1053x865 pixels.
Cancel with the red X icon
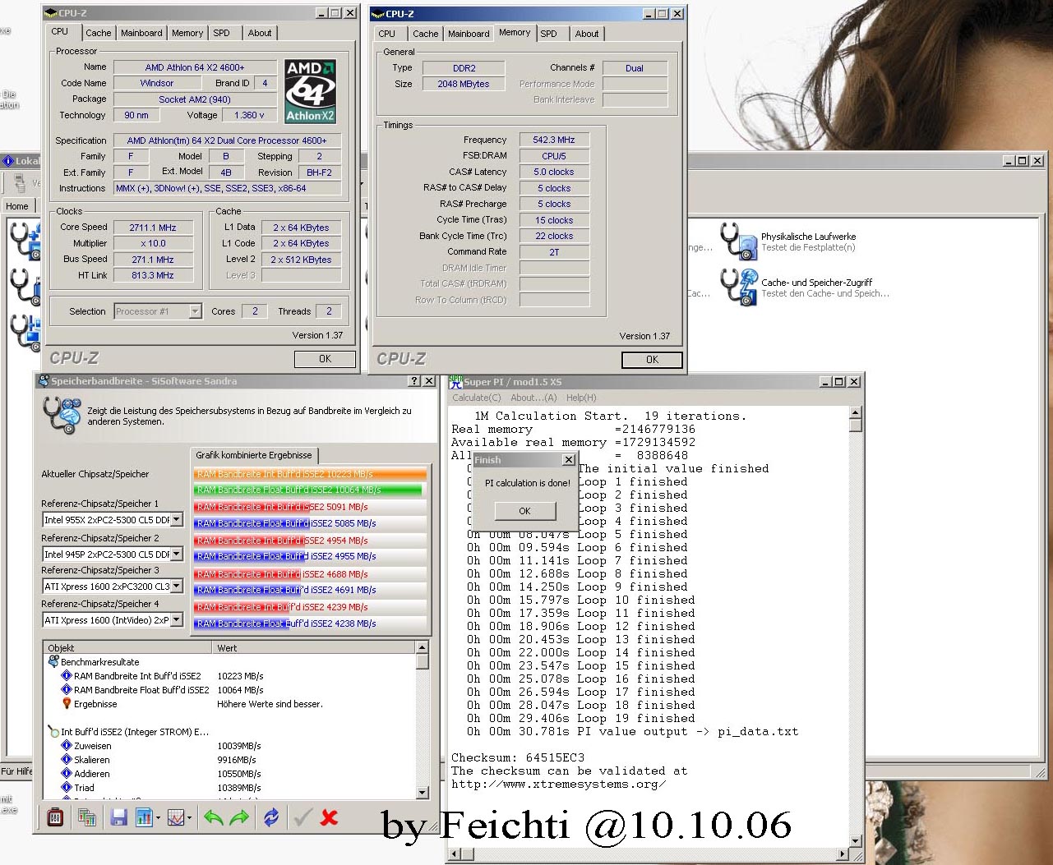coord(330,817)
